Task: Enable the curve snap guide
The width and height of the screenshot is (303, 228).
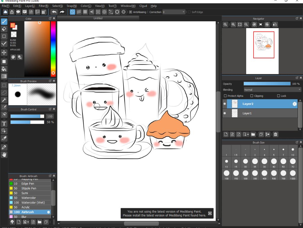Action: click(111, 12)
